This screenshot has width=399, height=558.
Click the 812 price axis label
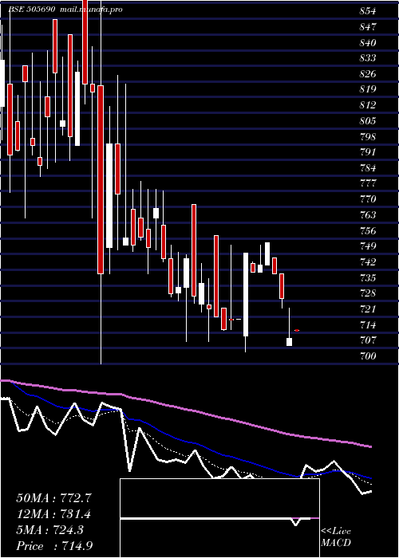tap(368, 105)
